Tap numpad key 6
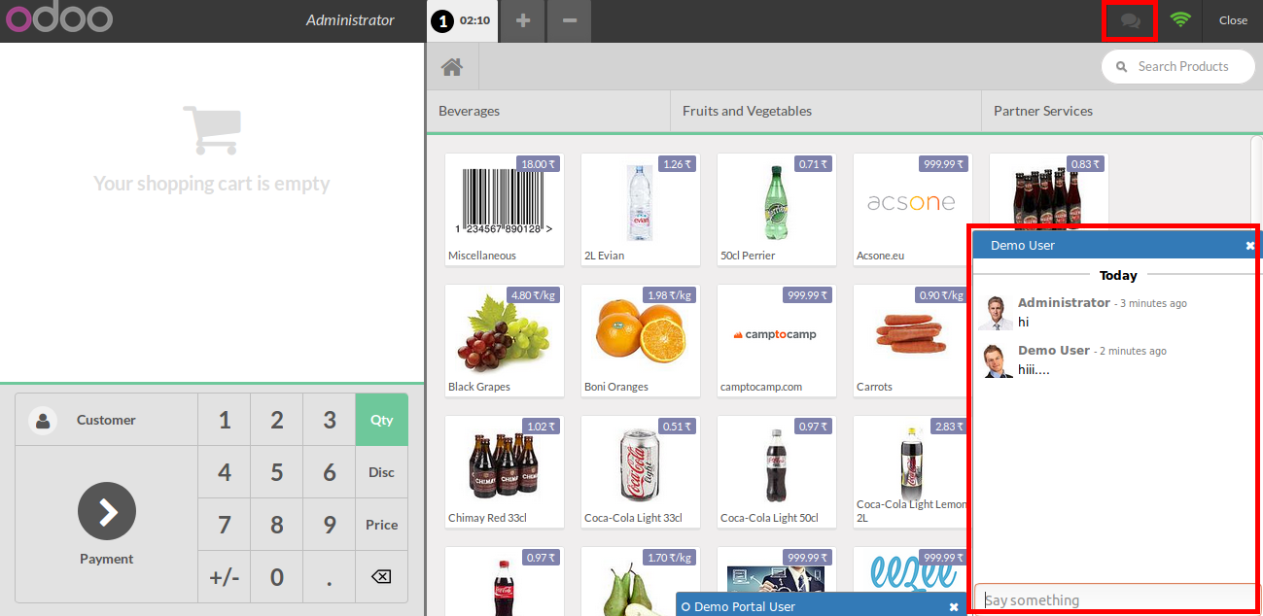Screen dimensions: 1263x616 pos(330,472)
